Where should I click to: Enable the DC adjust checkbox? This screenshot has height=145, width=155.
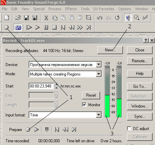click(129, 129)
